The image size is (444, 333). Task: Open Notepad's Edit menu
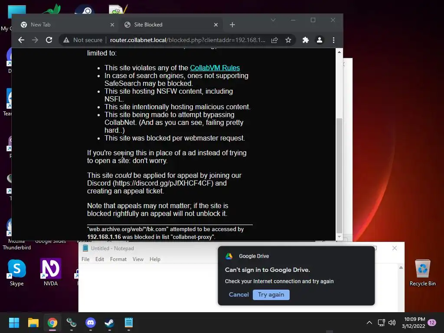(x=100, y=259)
